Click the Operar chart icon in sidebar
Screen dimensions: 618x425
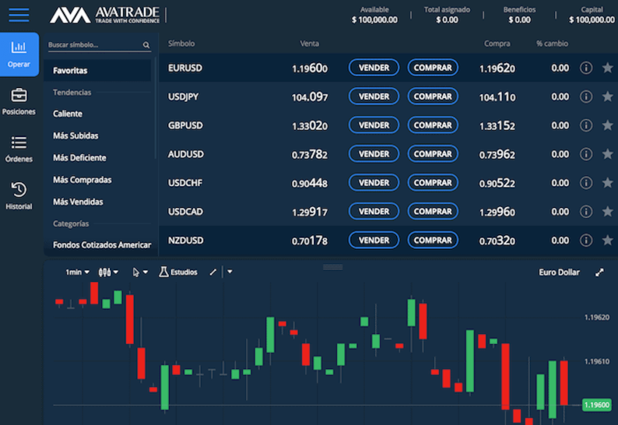(19, 48)
